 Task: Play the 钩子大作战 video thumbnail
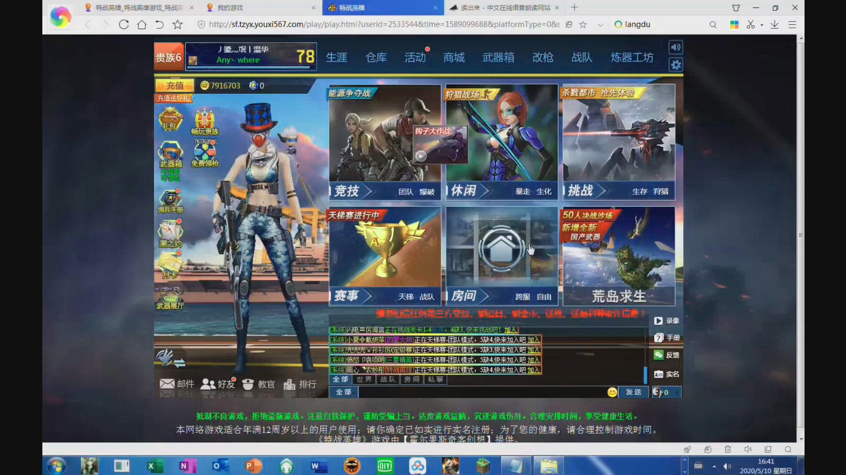[440, 145]
